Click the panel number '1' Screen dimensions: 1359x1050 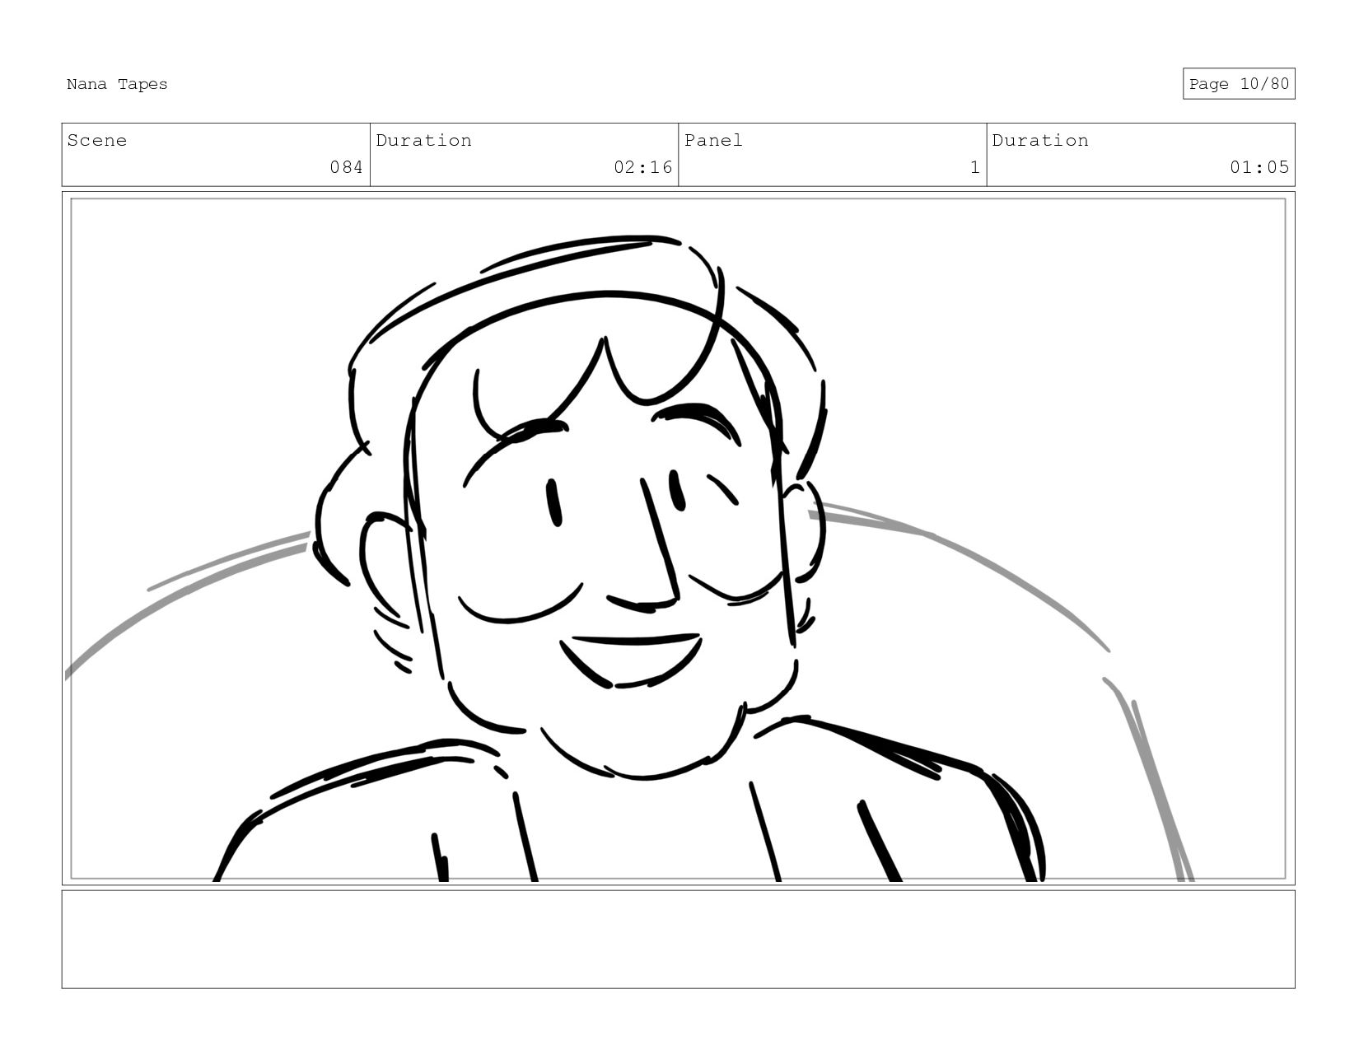coord(975,167)
